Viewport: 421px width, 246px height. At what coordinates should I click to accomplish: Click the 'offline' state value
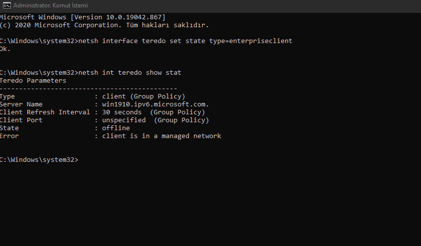click(x=116, y=128)
